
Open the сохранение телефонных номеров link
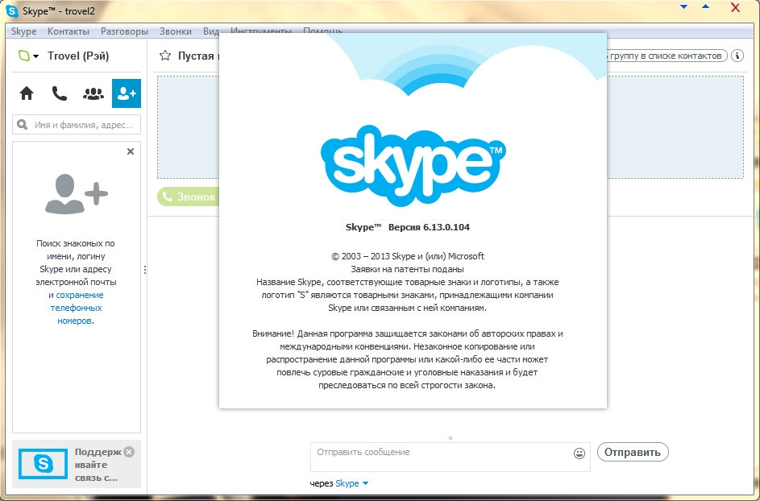pyautogui.click(x=76, y=308)
